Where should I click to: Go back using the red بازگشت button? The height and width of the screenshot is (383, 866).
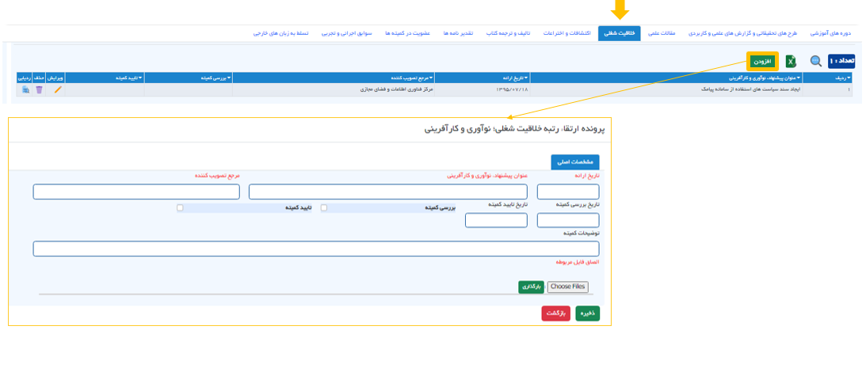[x=555, y=313]
